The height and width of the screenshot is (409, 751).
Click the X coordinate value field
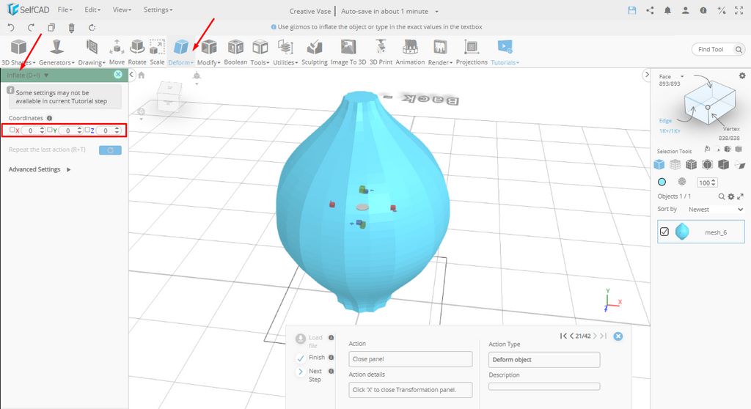click(x=33, y=130)
